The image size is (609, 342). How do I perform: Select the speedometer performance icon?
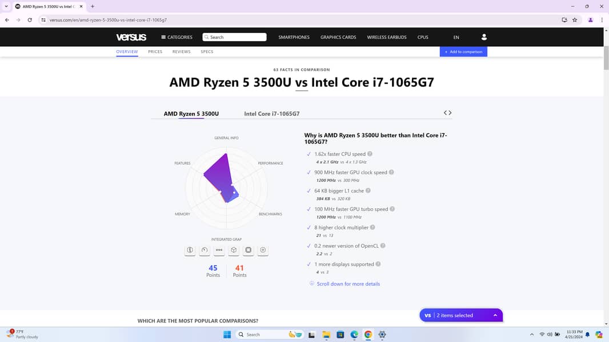pyautogui.click(x=205, y=250)
